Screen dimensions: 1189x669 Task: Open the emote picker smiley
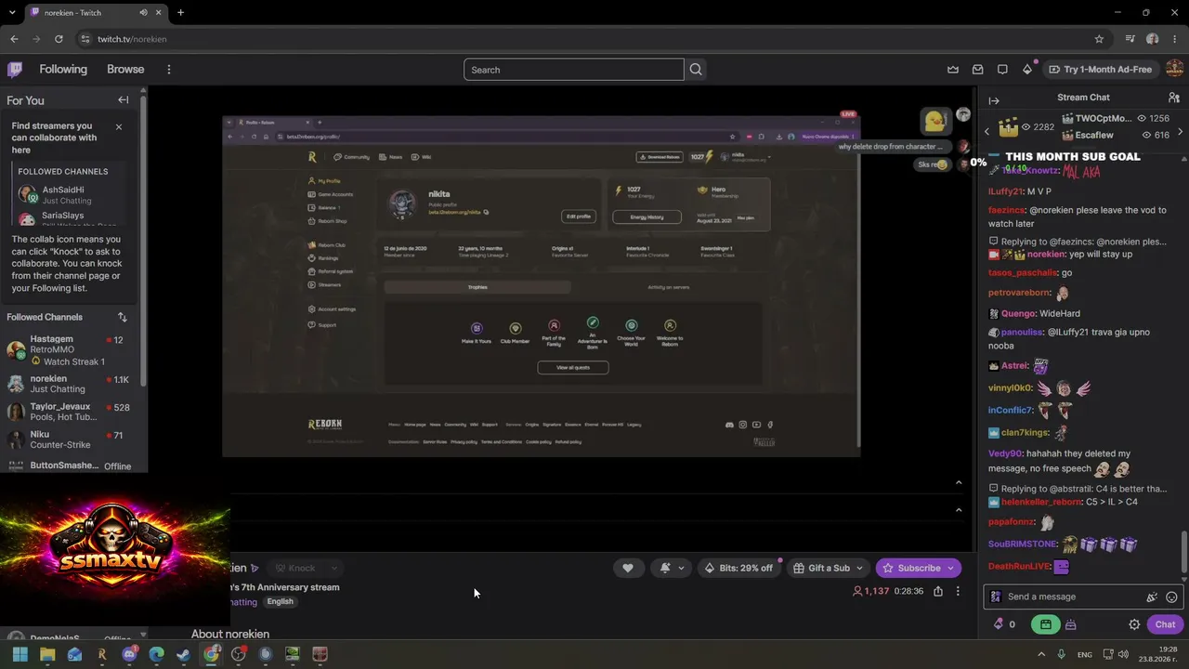(x=1171, y=597)
